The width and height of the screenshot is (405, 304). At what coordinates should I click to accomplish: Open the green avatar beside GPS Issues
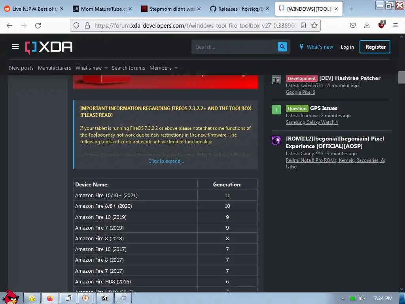[276, 109]
